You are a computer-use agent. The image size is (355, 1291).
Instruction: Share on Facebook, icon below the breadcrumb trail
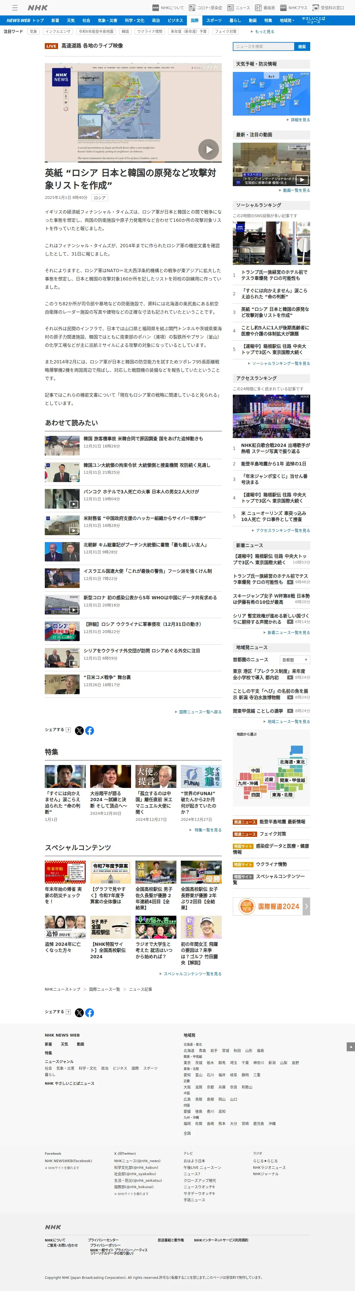[x=90, y=1013]
